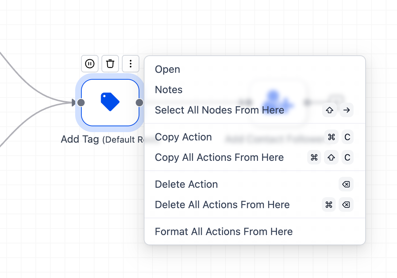Click the C key badge beside Copy Action
The height and width of the screenshot is (278, 397).
(x=347, y=137)
